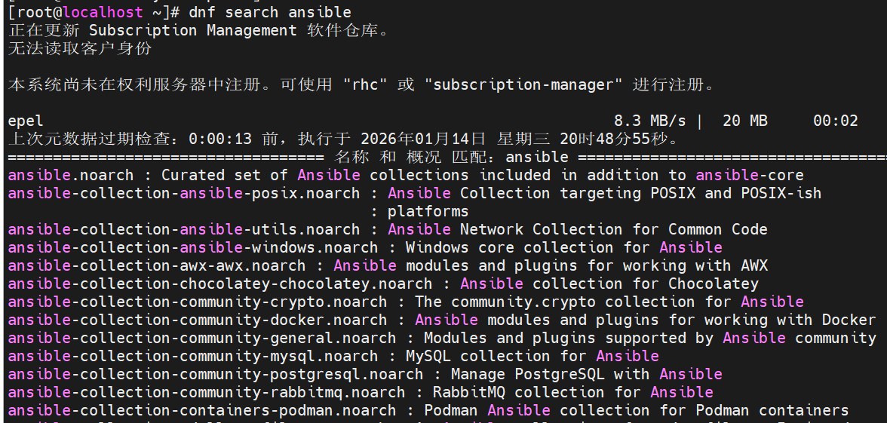887x423 pixels.
Task: Click description 'Podman Ansible collection for Podman containers'
Action: [x=637, y=410]
